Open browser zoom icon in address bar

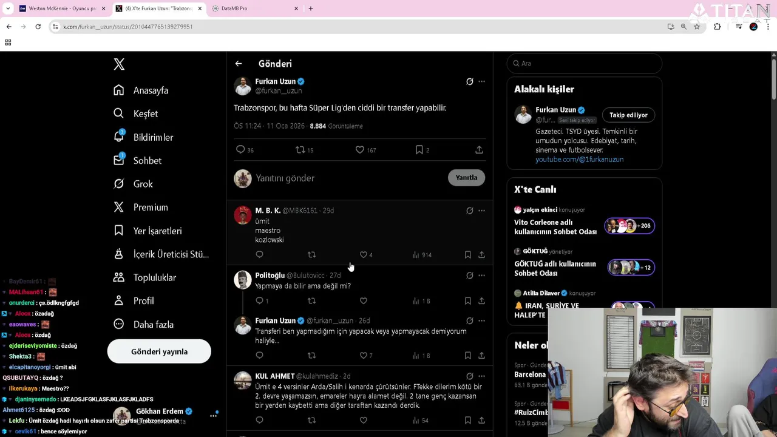[684, 27]
